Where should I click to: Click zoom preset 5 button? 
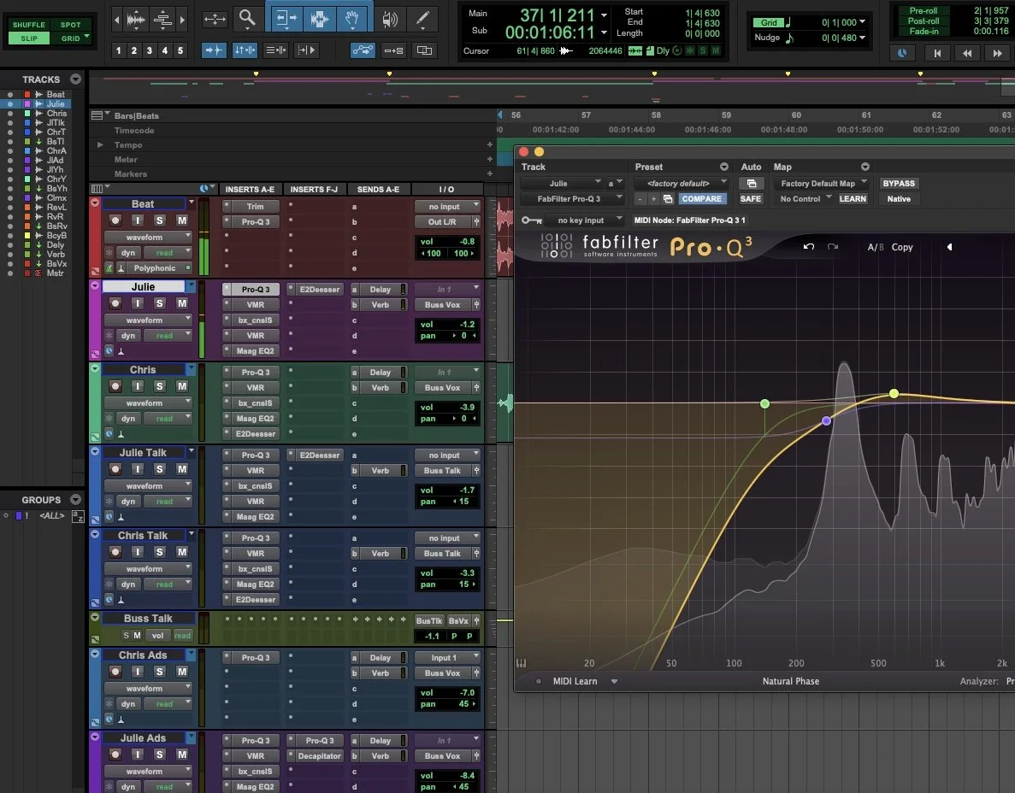[x=180, y=50]
